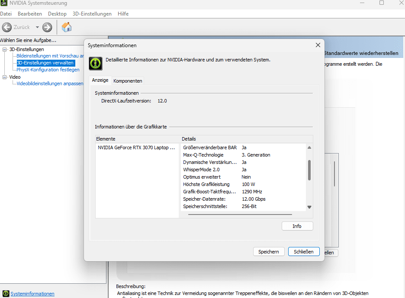Select Videobildeinstellungen anpassen tree item
This screenshot has width=405, height=298.
click(x=50, y=83)
